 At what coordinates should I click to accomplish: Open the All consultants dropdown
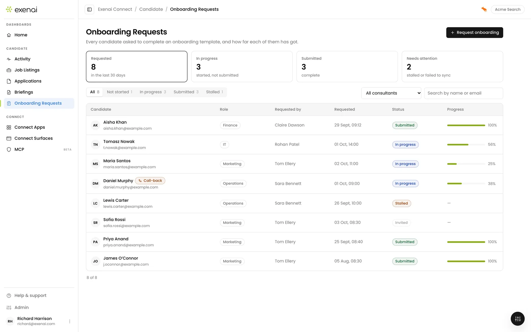(x=391, y=93)
